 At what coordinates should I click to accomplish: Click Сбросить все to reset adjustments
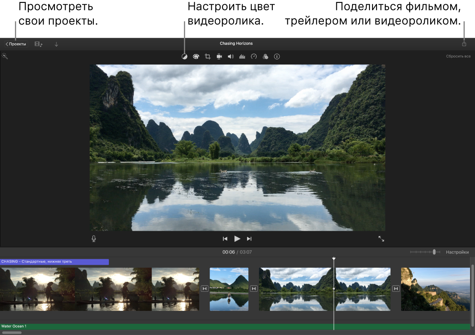coord(458,56)
